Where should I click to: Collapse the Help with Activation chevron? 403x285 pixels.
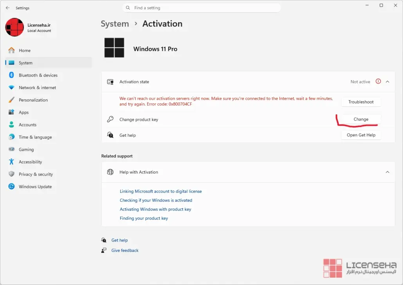[x=387, y=172]
